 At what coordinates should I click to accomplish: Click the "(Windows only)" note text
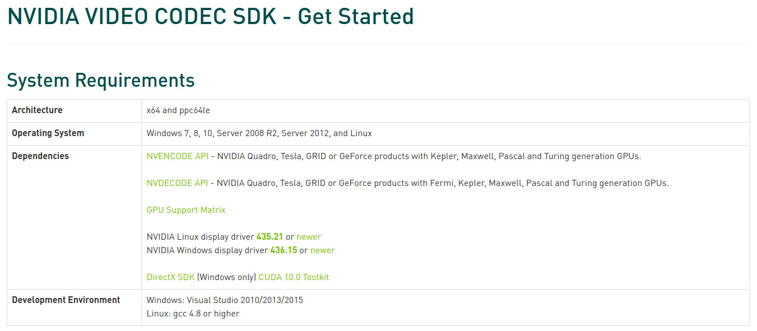(226, 277)
